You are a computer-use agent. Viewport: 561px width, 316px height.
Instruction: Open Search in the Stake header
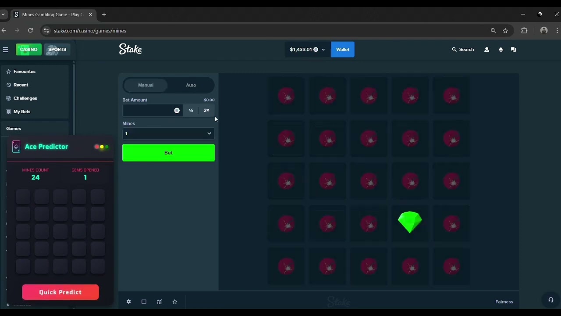point(463,50)
